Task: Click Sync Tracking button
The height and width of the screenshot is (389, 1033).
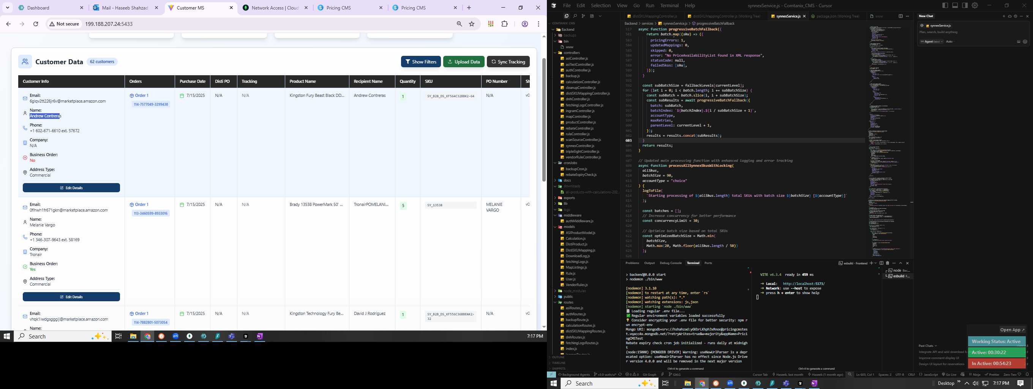Action: (x=508, y=62)
